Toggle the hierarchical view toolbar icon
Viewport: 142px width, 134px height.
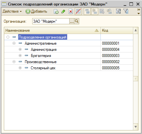(x=87, y=11)
